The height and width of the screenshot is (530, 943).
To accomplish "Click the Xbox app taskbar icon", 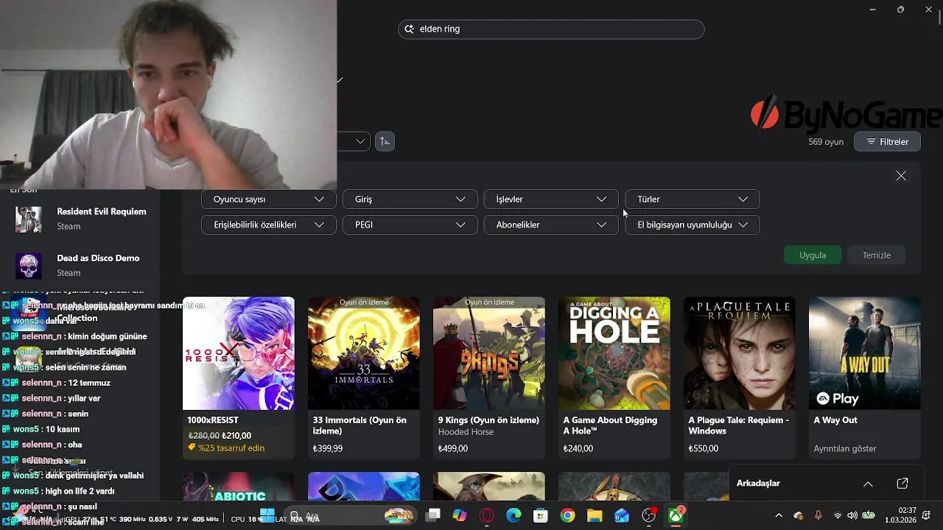I will pyautogui.click(x=675, y=516).
